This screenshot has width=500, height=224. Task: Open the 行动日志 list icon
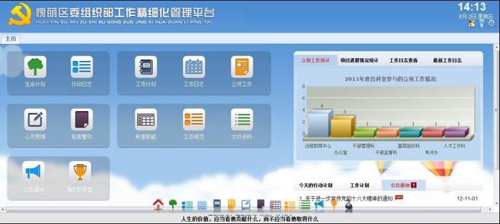coord(82,67)
